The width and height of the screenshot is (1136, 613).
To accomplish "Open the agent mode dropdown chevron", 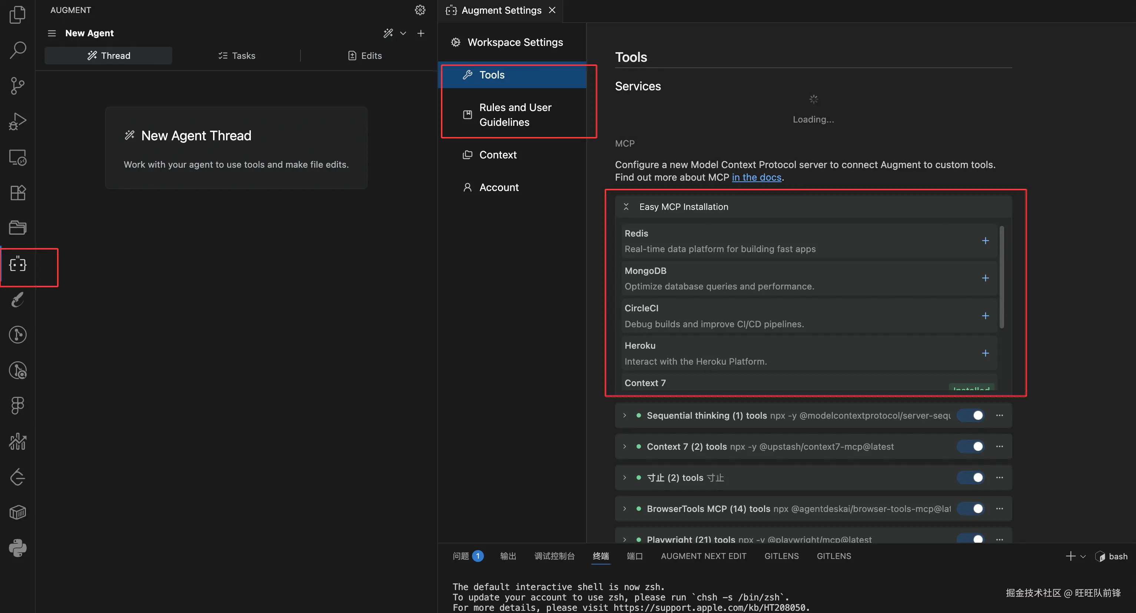I will 403,33.
